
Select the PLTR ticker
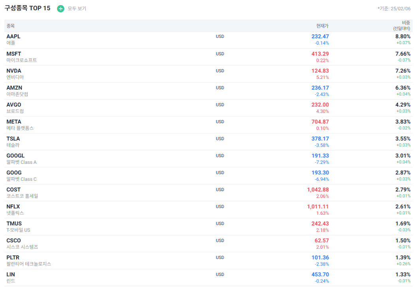[13, 258]
